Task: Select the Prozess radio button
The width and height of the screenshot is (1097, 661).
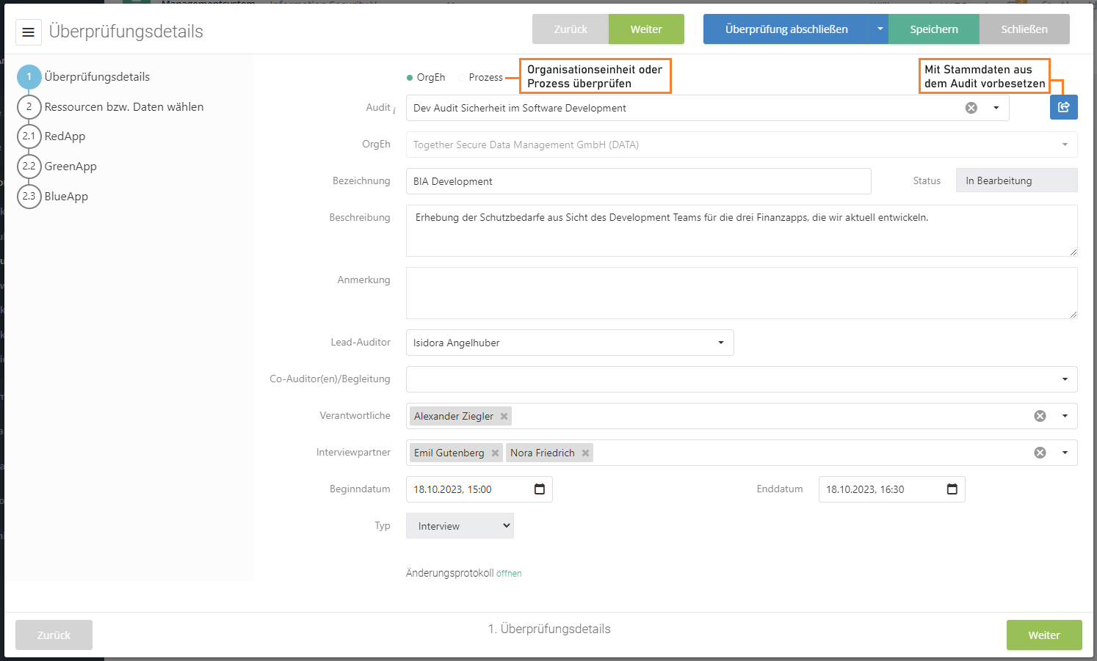Action: pyautogui.click(x=462, y=78)
